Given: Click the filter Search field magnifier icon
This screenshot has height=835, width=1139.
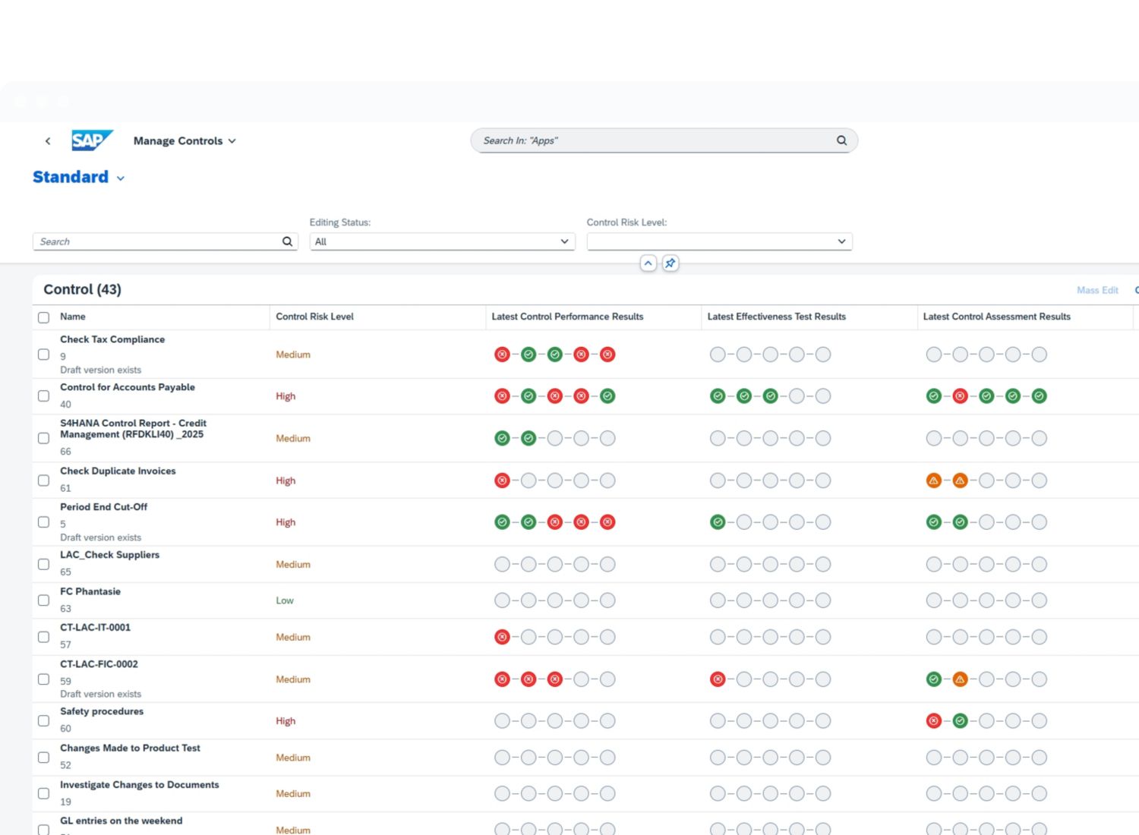Looking at the screenshot, I should 287,241.
